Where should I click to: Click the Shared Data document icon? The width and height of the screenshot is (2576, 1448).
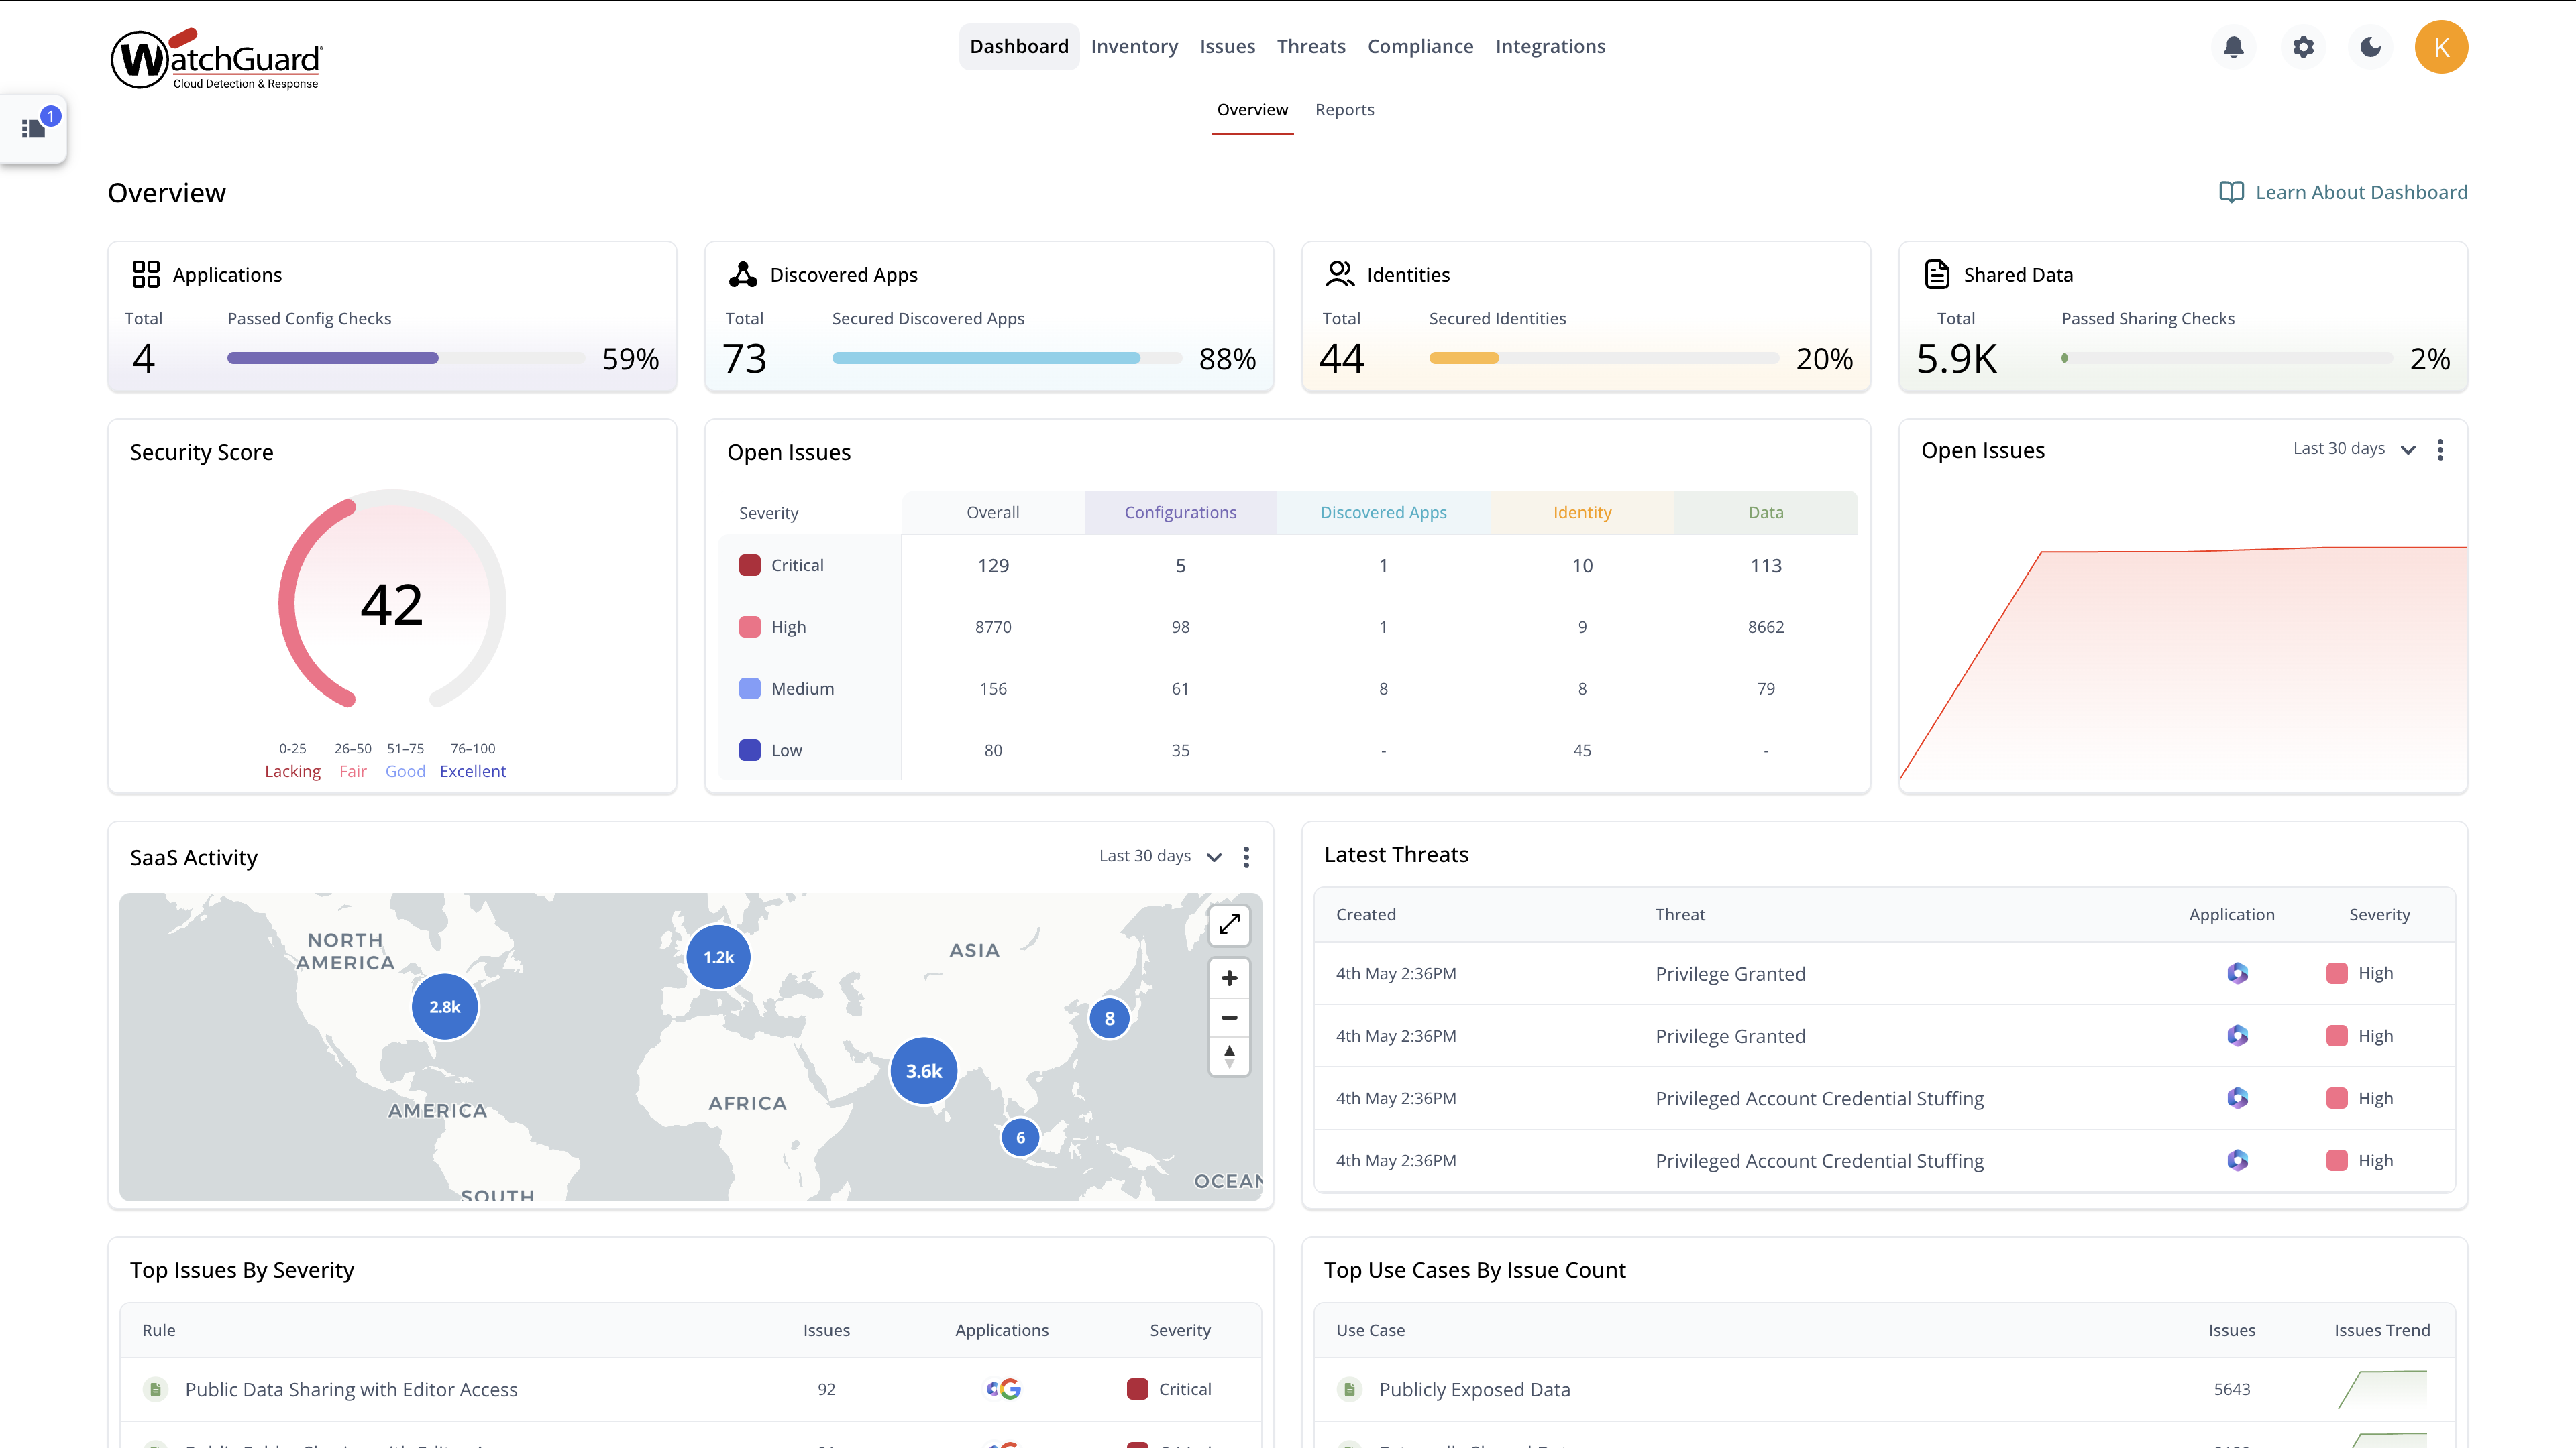pos(1937,274)
